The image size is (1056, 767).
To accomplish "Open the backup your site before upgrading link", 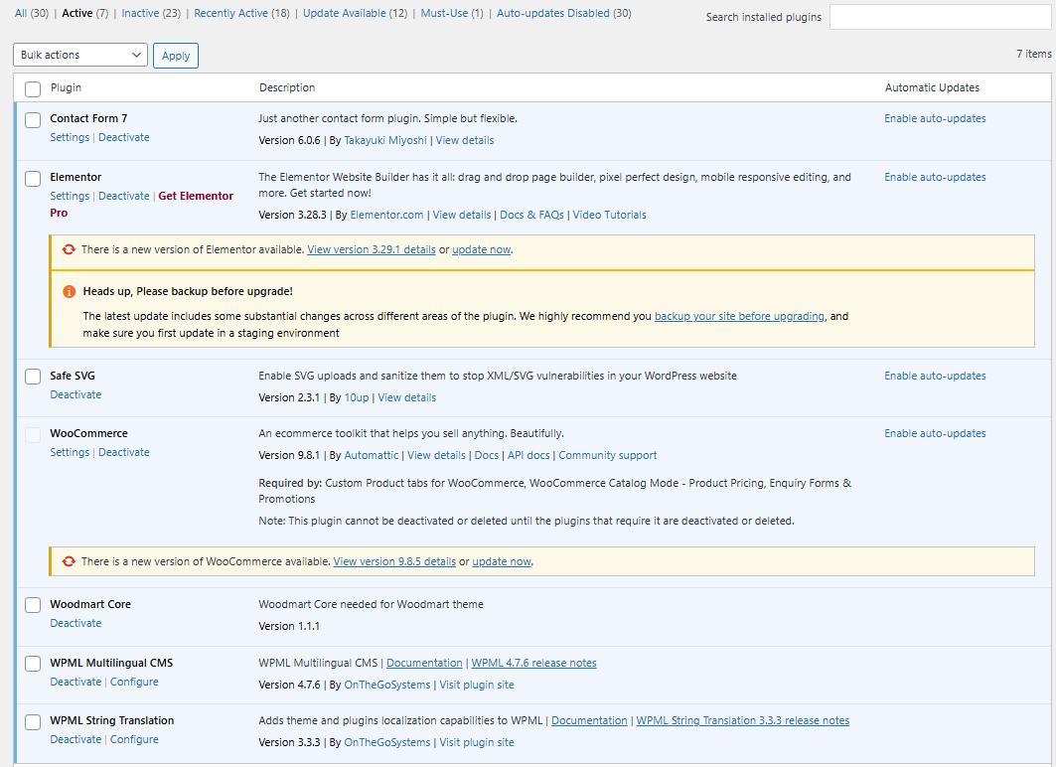I will point(739,317).
